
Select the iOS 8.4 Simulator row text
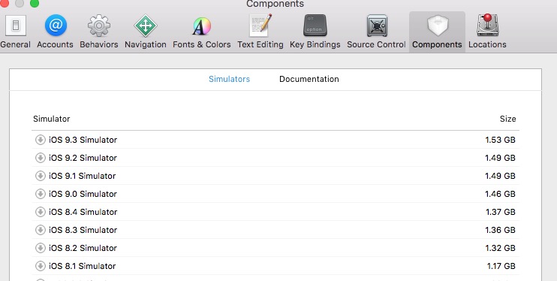pyautogui.click(x=83, y=212)
